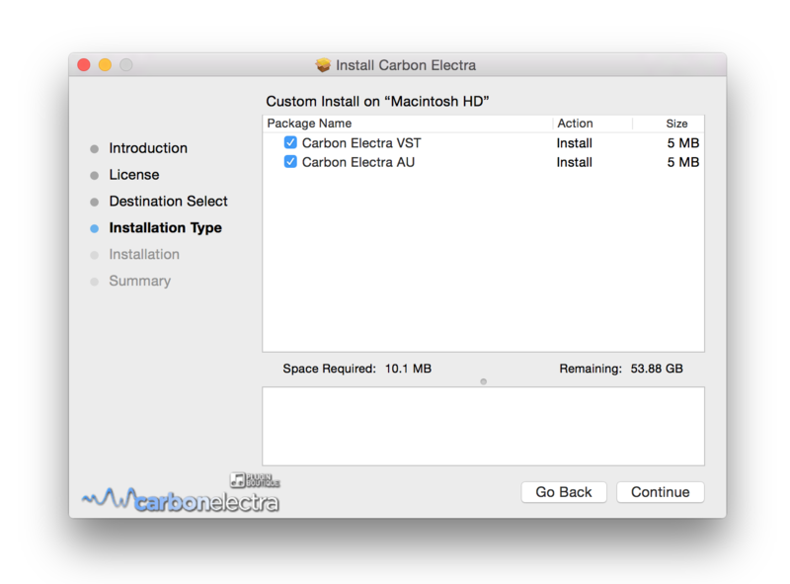Viewport: 790px width, 584px height.
Task: Select the greyed Installation step
Action: pyautogui.click(x=144, y=254)
